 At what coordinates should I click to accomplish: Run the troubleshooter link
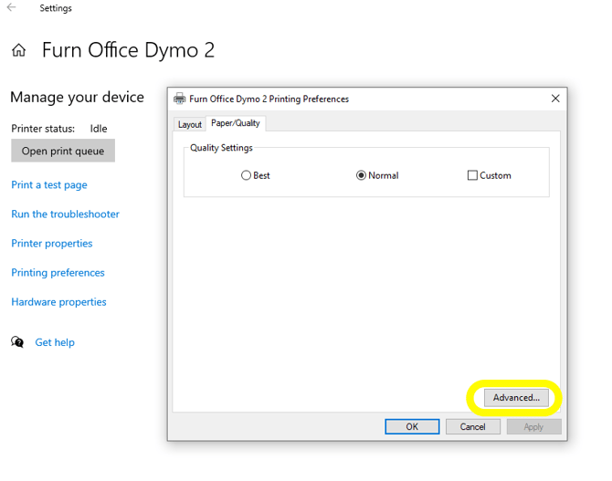65,214
